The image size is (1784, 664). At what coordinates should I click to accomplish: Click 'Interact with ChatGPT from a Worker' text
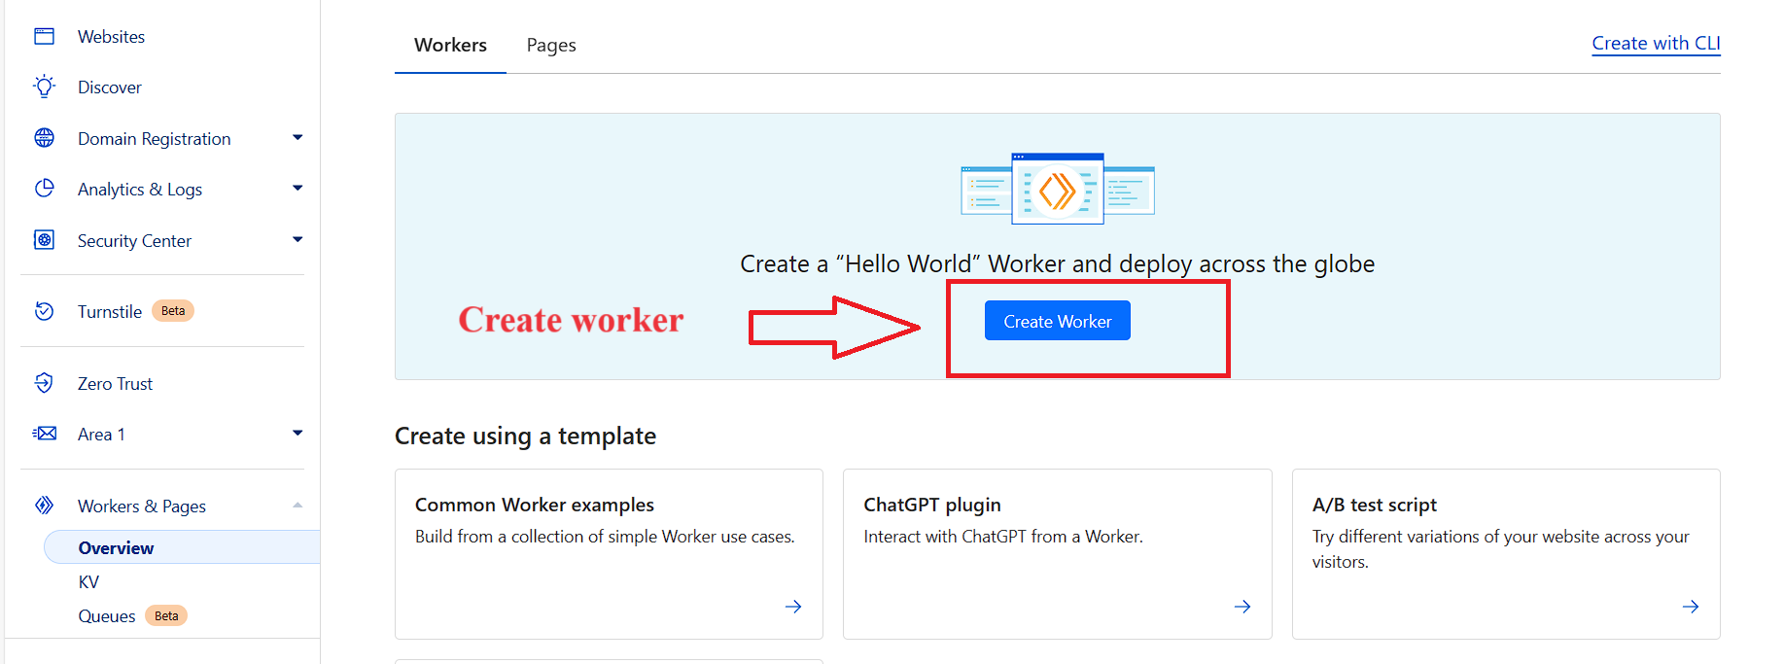(1003, 537)
